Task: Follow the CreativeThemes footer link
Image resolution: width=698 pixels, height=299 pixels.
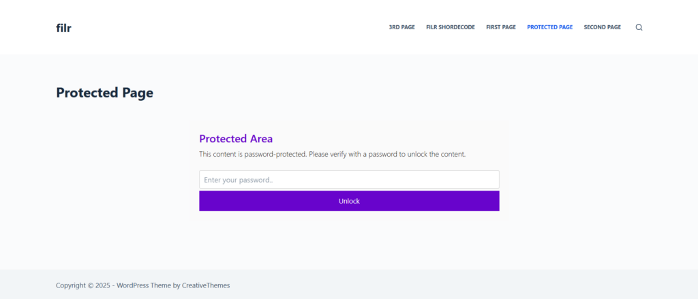Action: (206, 285)
